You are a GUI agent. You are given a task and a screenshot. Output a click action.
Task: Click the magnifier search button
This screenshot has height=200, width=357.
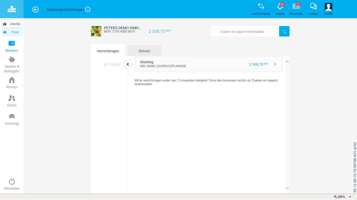pyautogui.click(x=284, y=31)
